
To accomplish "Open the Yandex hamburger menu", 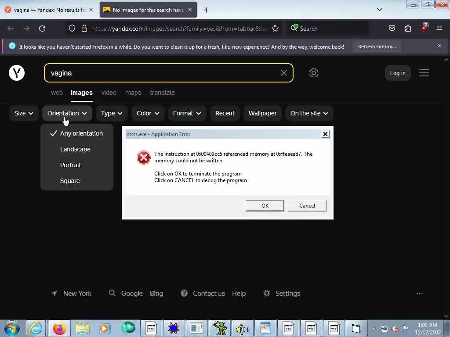I will pyautogui.click(x=424, y=73).
